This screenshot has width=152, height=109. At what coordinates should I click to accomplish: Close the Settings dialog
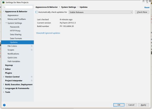[147, 2]
